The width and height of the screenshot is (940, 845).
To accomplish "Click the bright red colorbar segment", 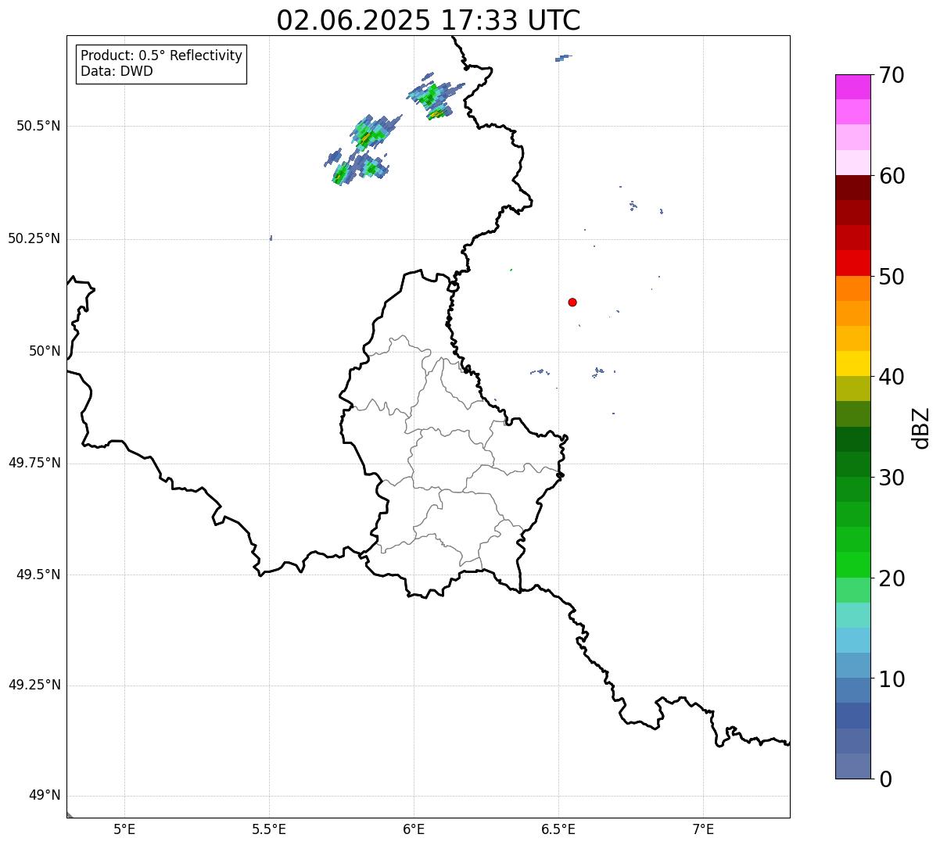I will pos(853,263).
